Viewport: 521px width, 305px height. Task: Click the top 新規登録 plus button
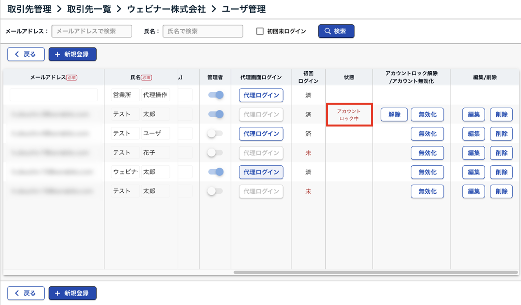click(x=72, y=54)
